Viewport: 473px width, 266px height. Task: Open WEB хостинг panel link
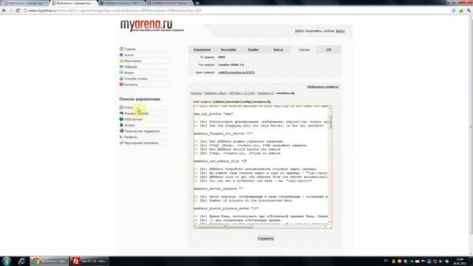[x=133, y=120]
